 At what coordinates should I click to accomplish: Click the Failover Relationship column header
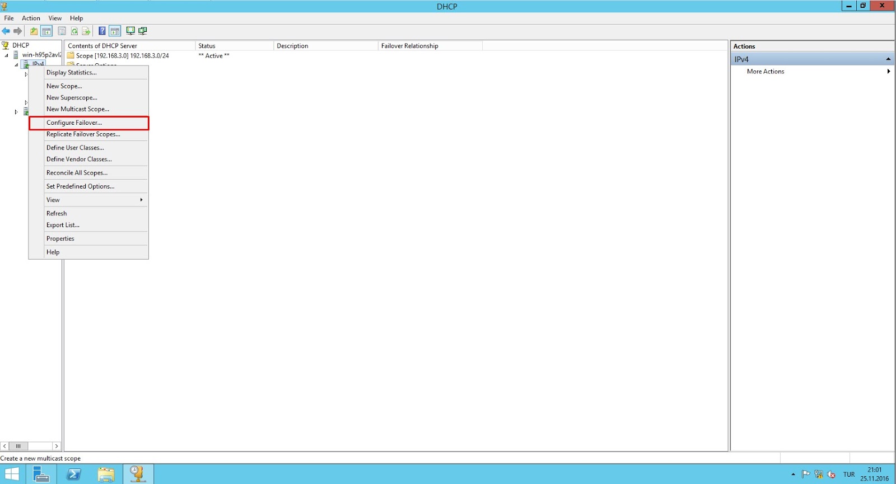pos(429,46)
